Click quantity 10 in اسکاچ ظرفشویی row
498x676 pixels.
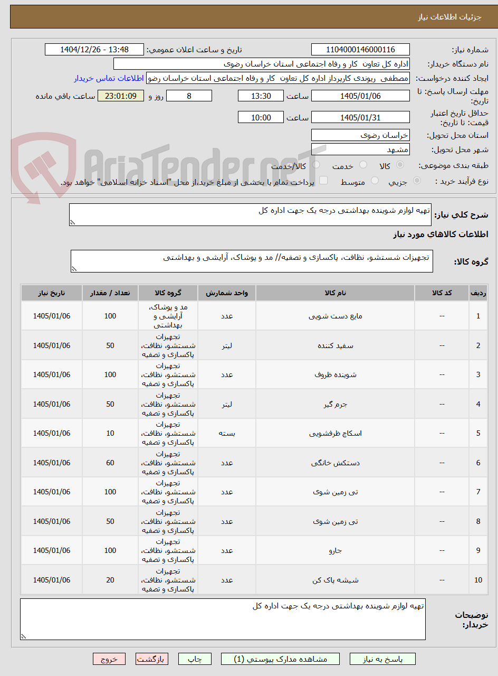(110, 433)
